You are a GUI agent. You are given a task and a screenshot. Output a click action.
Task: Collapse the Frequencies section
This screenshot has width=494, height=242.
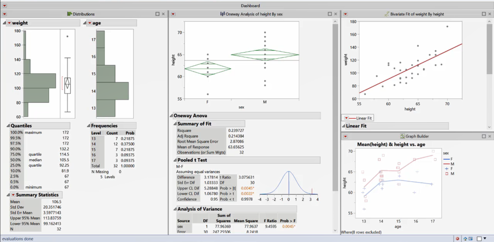[x=89, y=126]
